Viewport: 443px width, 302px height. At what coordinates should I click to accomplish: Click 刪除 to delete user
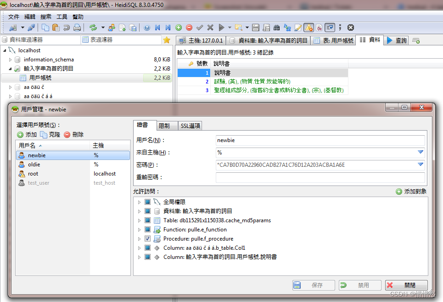click(74, 135)
